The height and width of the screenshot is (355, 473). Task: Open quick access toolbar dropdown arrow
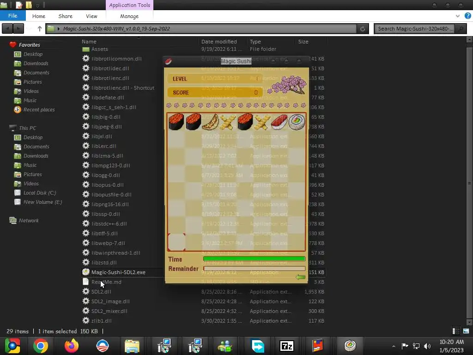pyautogui.click(x=37, y=5)
